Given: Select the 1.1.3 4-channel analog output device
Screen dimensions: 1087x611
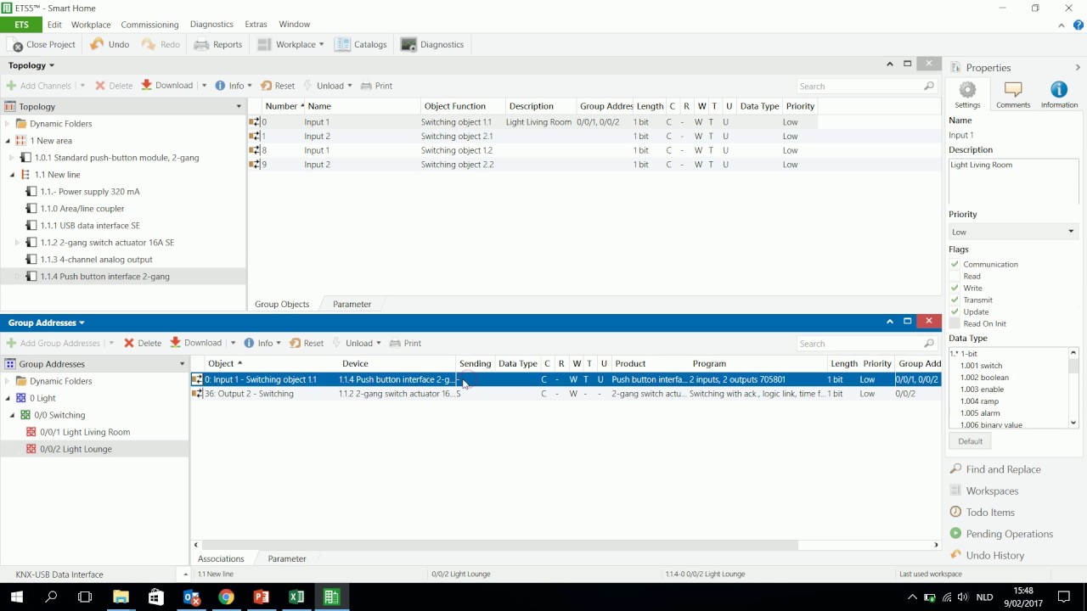Looking at the screenshot, I should coord(96,260).
